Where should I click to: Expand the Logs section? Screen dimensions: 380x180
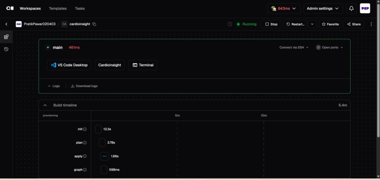tap(54, 86)
